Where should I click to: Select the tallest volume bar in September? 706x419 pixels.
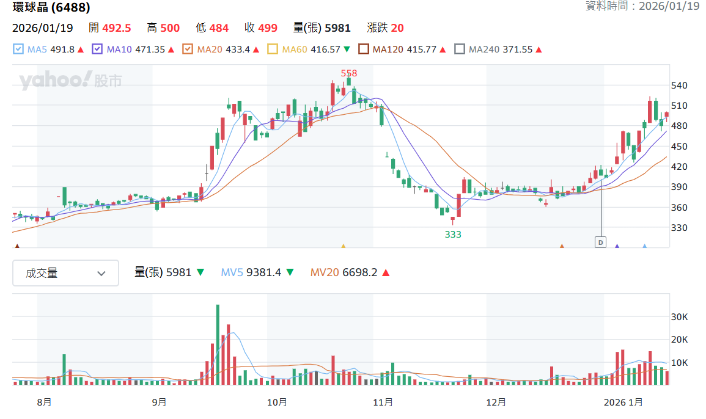point(218,344)
